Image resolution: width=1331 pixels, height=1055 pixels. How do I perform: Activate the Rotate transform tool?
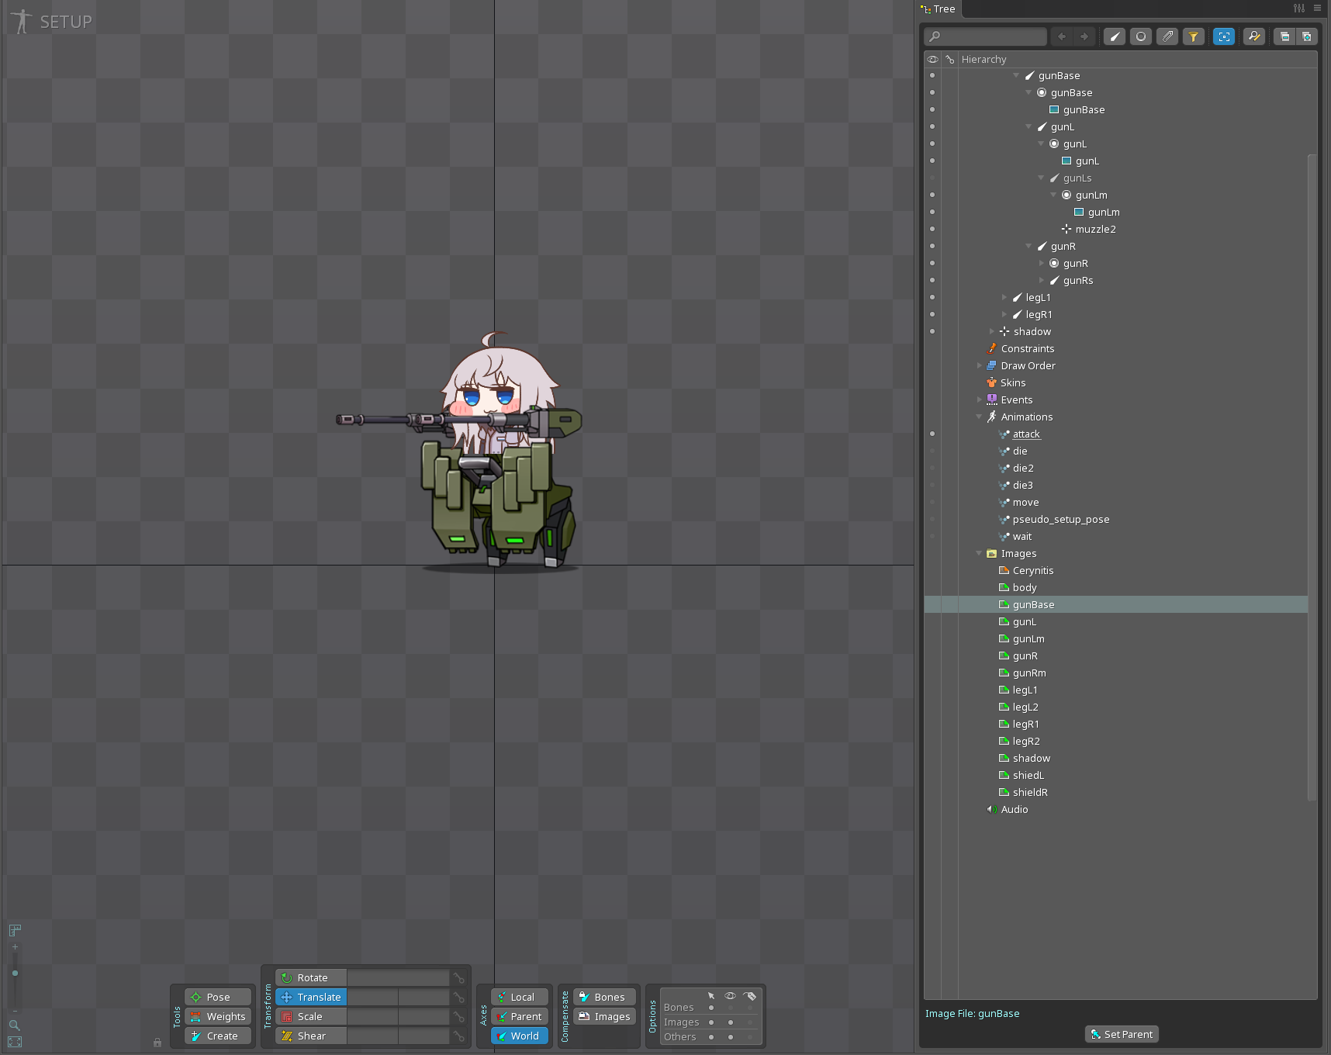click(x=311, y=977)
